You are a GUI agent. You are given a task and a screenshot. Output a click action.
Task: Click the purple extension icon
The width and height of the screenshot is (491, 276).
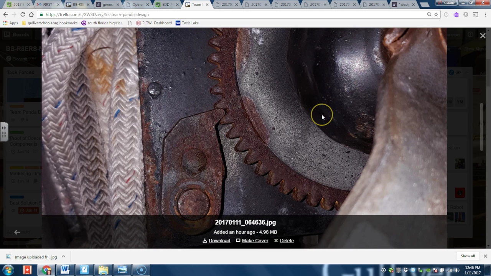point(456,15)
